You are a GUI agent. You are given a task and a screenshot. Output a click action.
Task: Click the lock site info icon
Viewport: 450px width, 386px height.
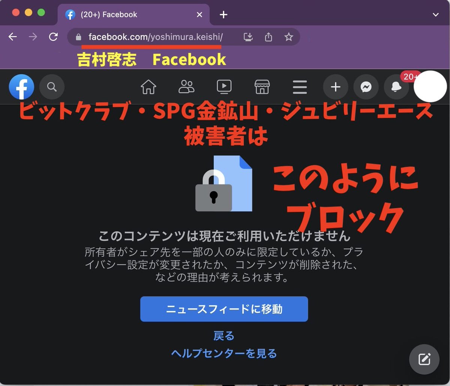[78, 37]
